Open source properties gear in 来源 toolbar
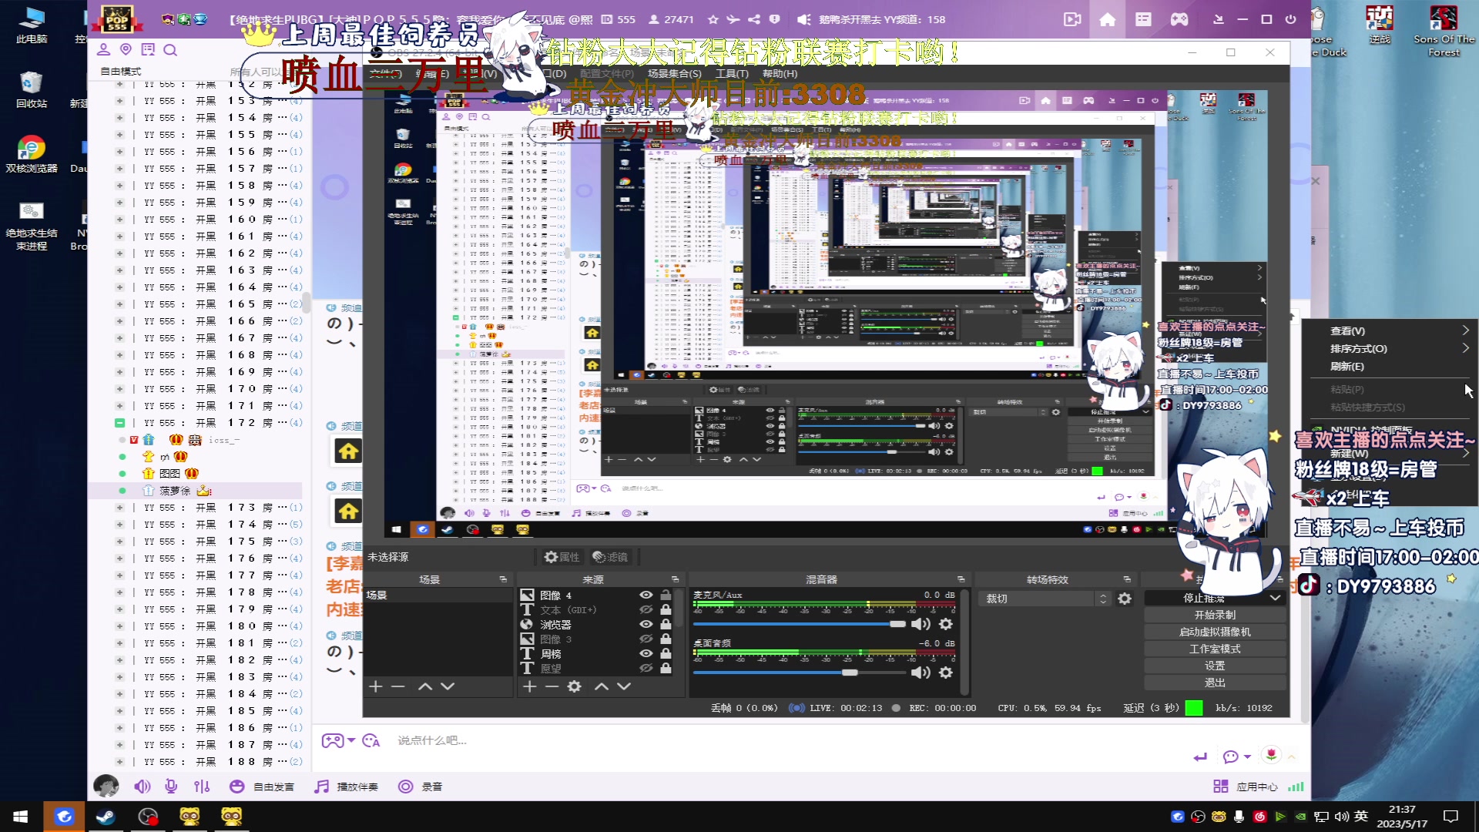 pos(574,686)
